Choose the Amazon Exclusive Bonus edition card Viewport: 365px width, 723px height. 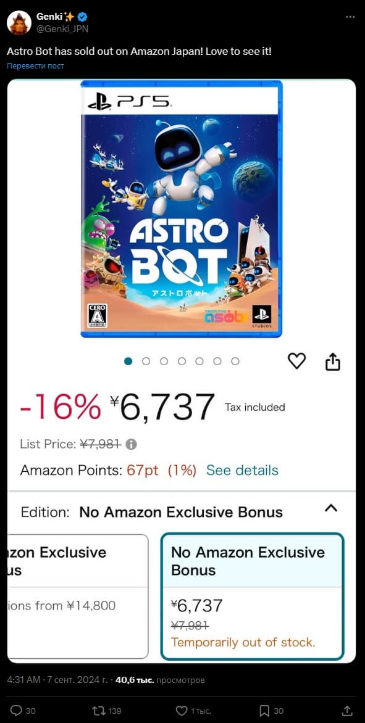click(x=78, y=597)
